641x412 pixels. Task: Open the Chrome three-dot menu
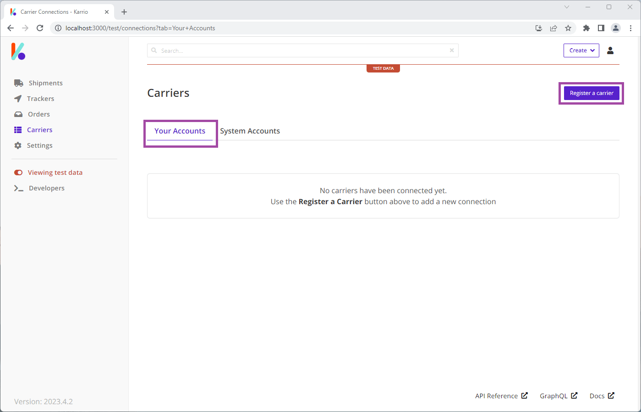coord(631,28)
